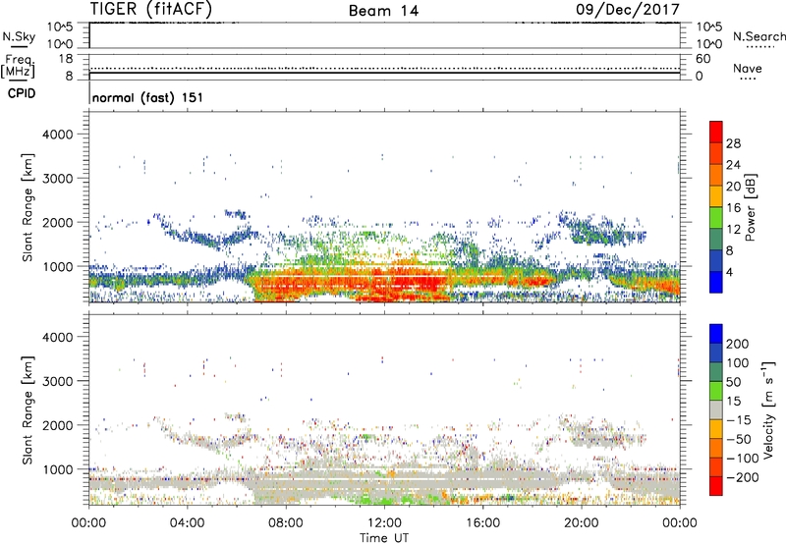
Task: Click the 200 velocity colorbar label
Action: click(738, 344)
